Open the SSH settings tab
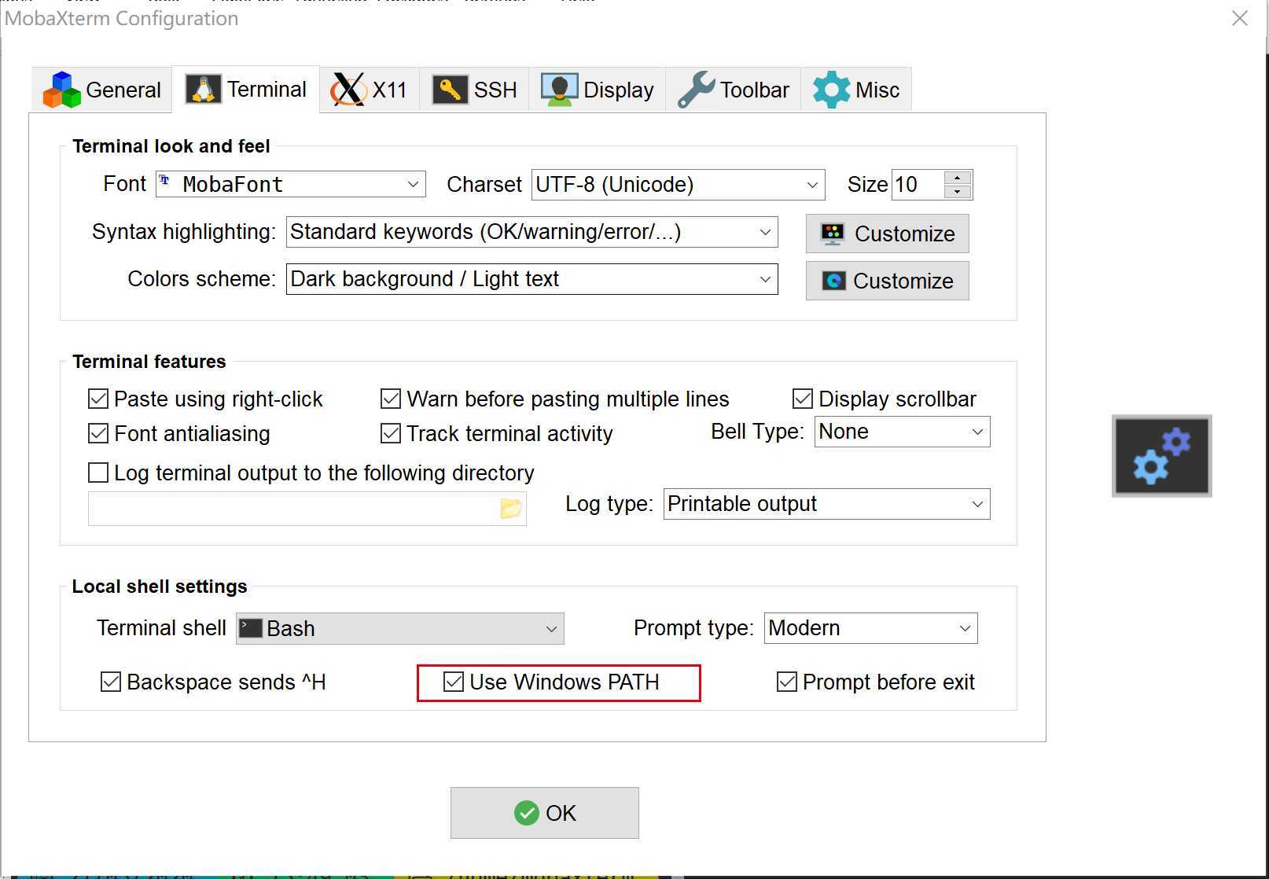1269x879 pixels. point(474,90)
